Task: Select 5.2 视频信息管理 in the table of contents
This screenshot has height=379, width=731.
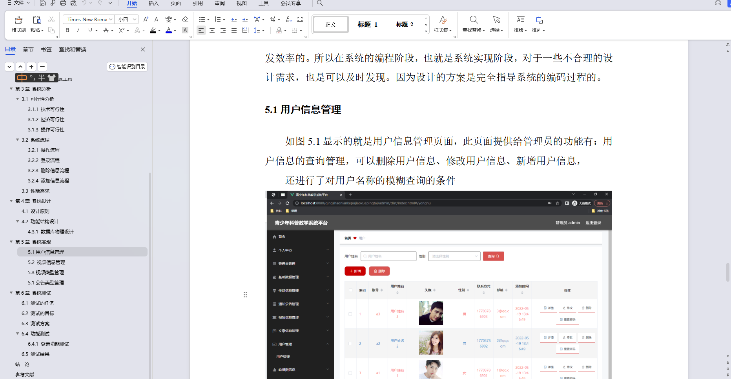Action: click(47, 262)
